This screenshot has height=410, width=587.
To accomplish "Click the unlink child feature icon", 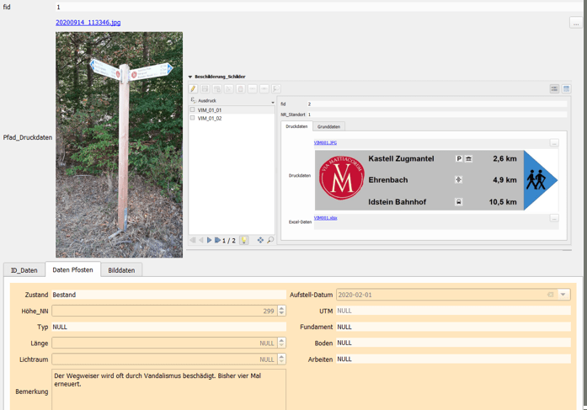I will 264,88.
